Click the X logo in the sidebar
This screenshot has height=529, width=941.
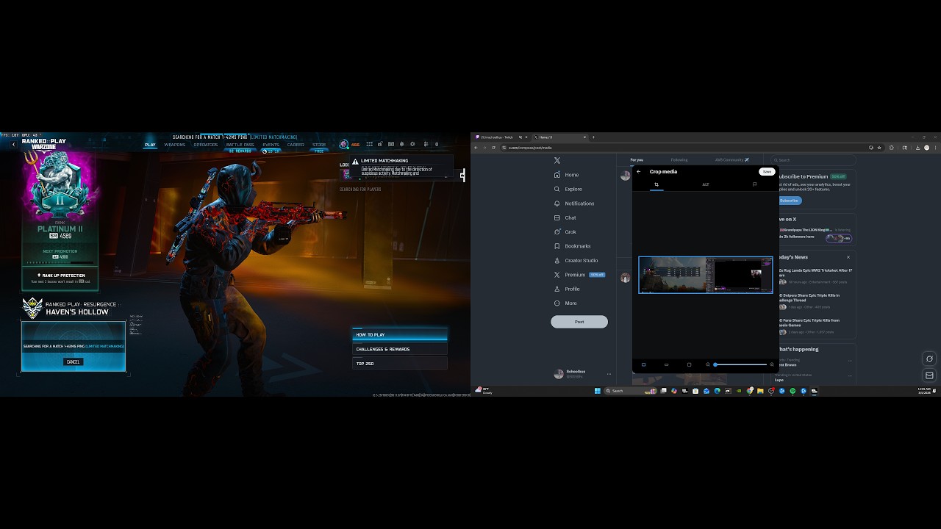pos(557,160)
